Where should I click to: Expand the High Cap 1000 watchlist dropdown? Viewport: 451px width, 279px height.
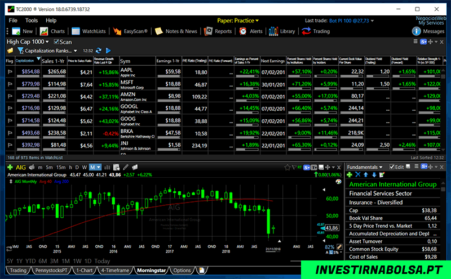point(47,42)
